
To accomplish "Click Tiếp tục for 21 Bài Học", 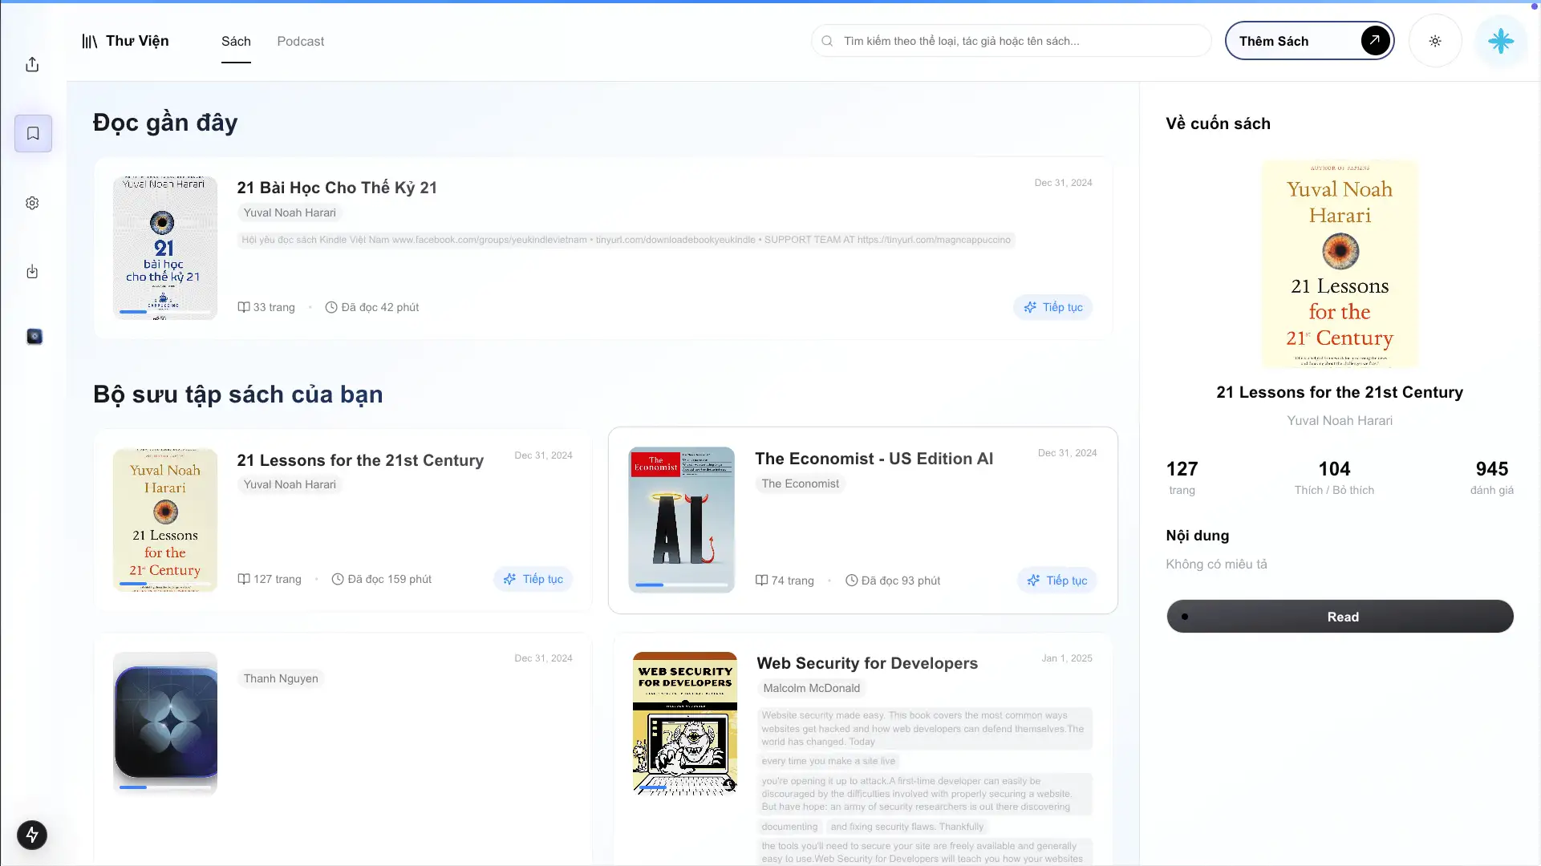I will tap(1053, 307).
